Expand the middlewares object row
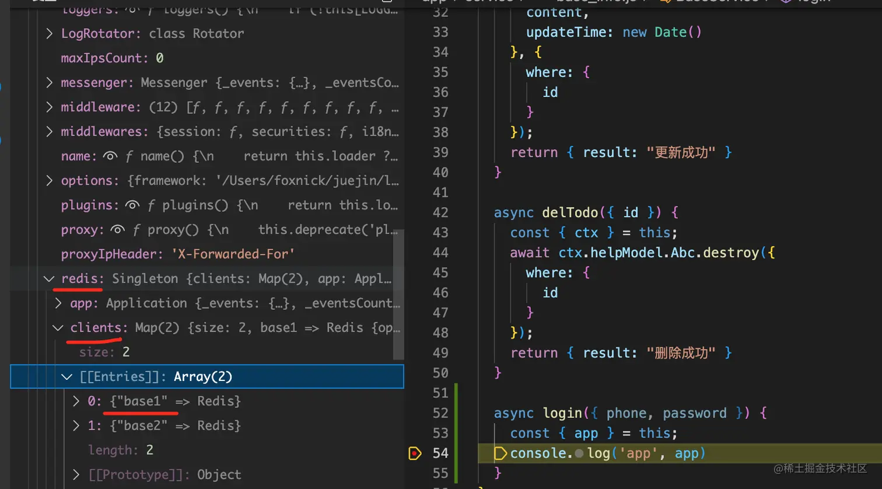Image resolution: width=882 pixels, height=489 pixels. pyautogui.click(x=50, y=132)
